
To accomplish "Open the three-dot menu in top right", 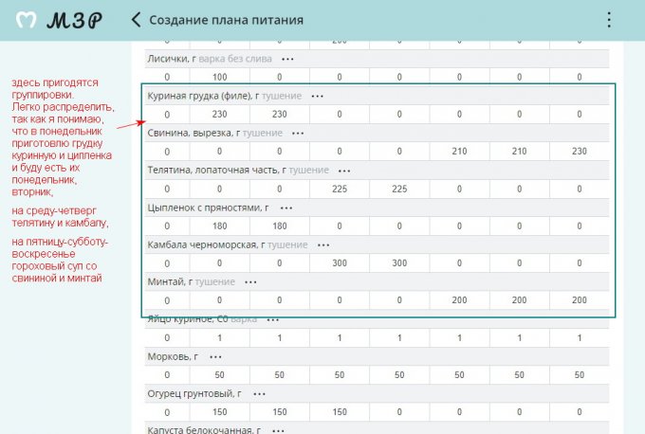I will coord(608,20).
